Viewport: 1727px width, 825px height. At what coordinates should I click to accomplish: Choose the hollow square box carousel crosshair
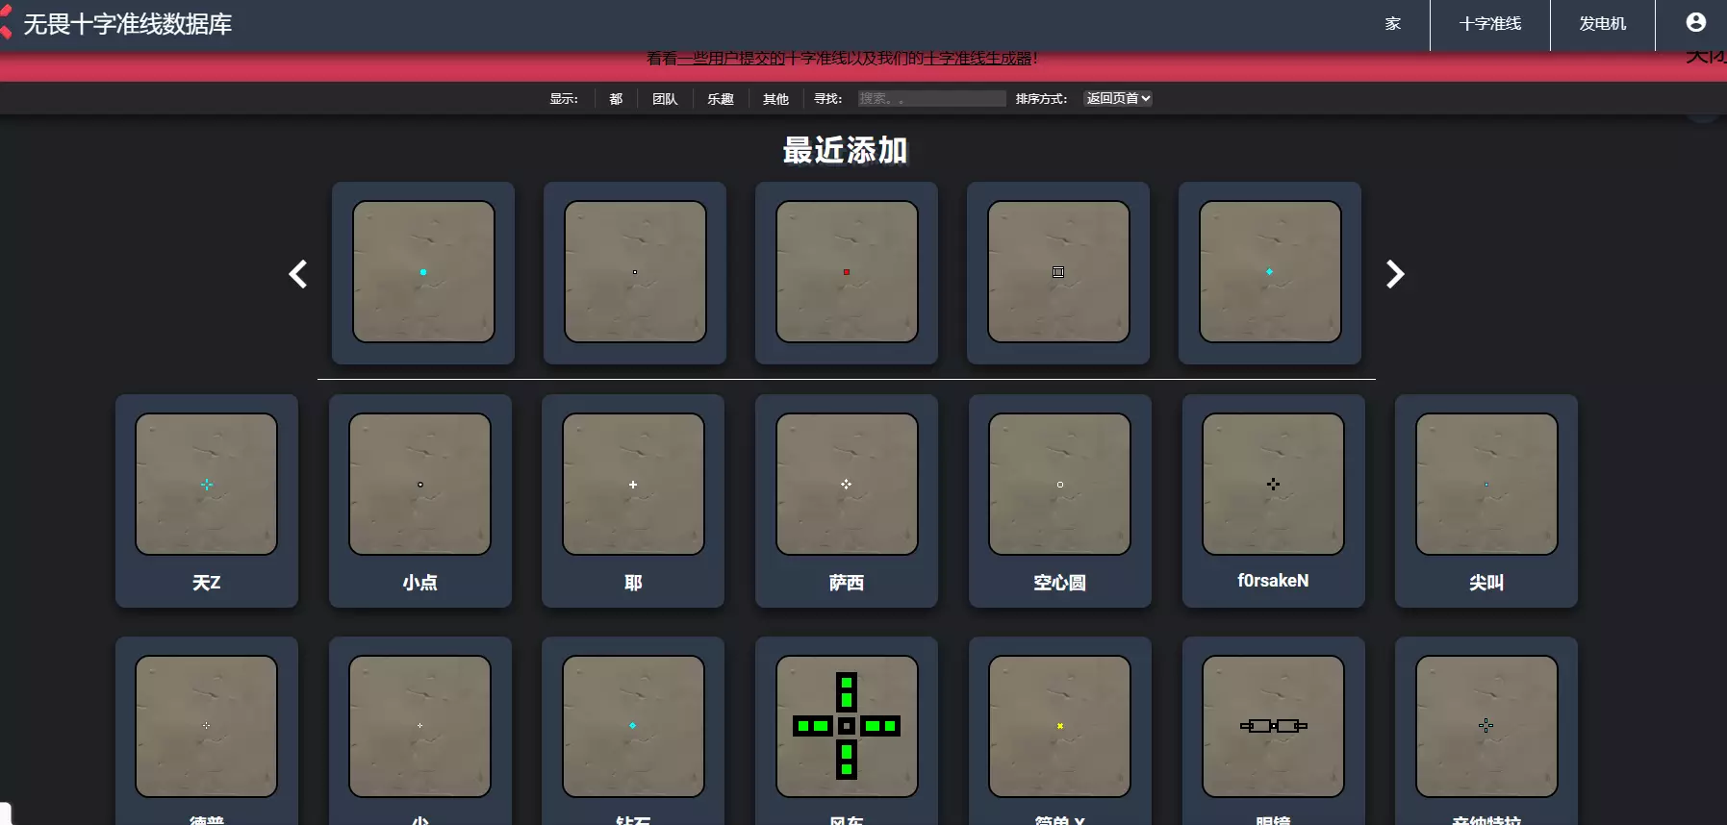[1058, 272]
